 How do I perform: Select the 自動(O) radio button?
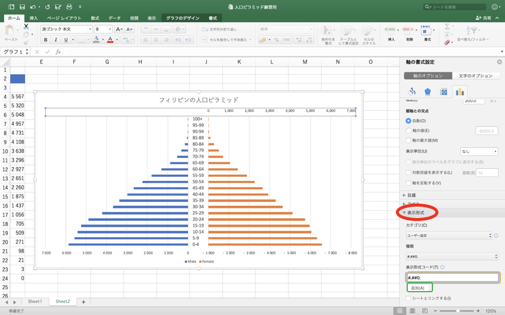(408, 121)
